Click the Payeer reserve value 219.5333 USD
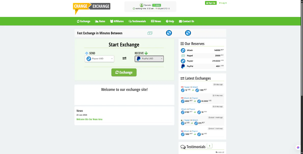Screen dimensions: 303x154 [x=218, y=61]
